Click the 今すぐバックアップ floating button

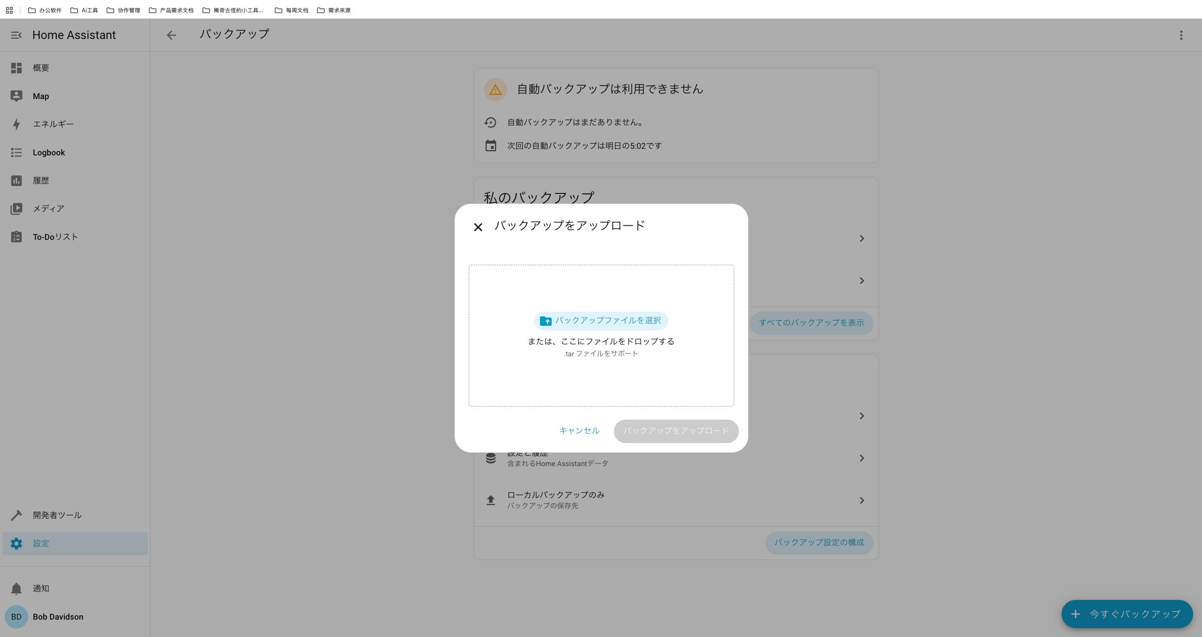1127,614
